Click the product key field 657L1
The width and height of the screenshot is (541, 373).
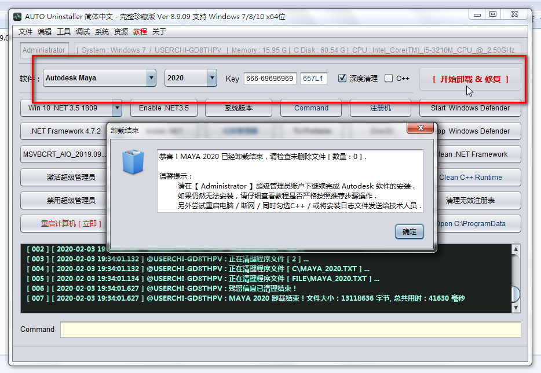[313, 78]
